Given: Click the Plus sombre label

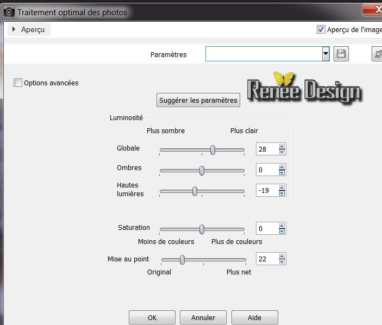Looking at the screenshot, I should coord(166,131).
